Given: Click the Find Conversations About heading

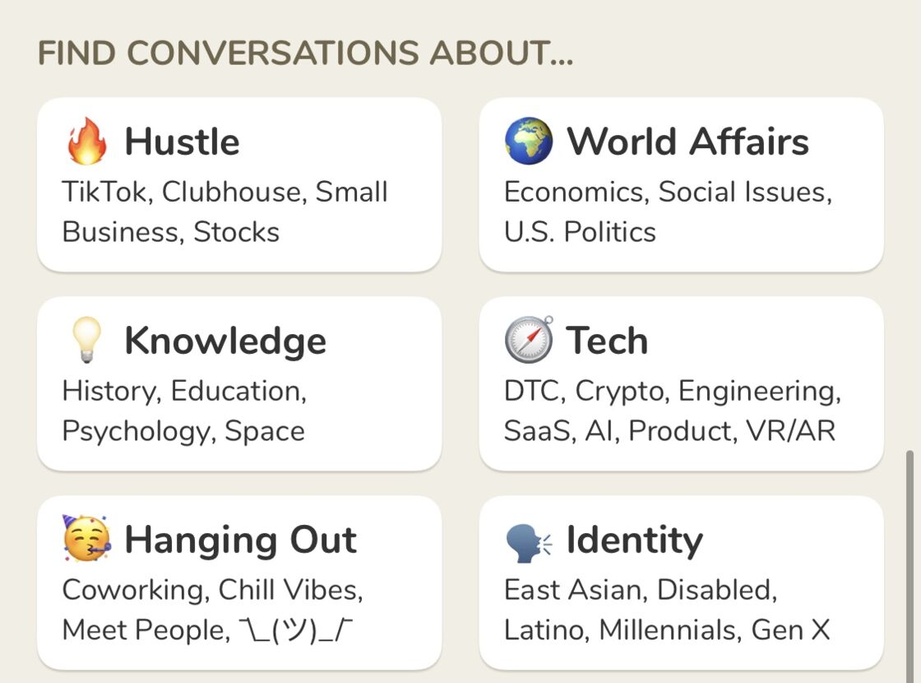Looking at the screenshot, I should pos(305,53).
